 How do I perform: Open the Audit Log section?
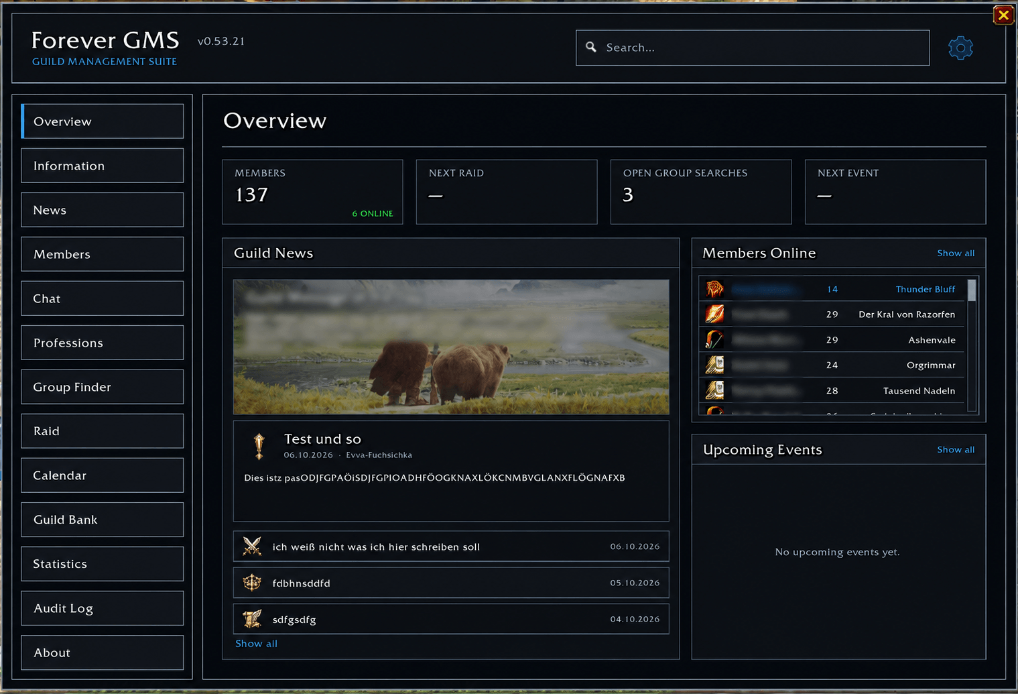(x=103, y=608)
